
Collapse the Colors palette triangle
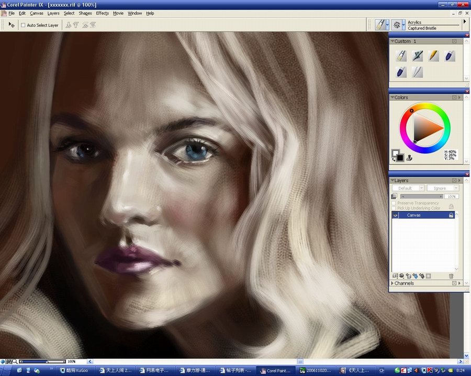(392, 97)
